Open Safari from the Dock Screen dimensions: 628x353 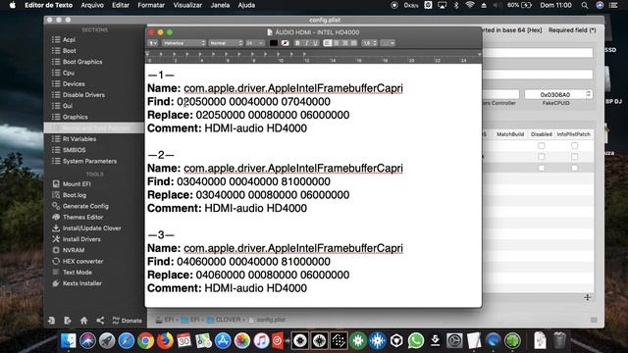pos(127,340)
